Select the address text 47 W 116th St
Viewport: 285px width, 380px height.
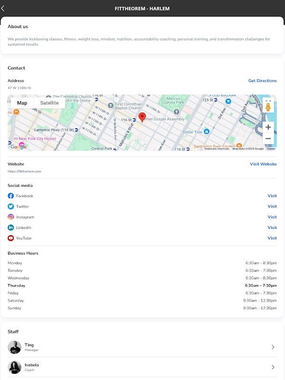click(x=19, y=88)
